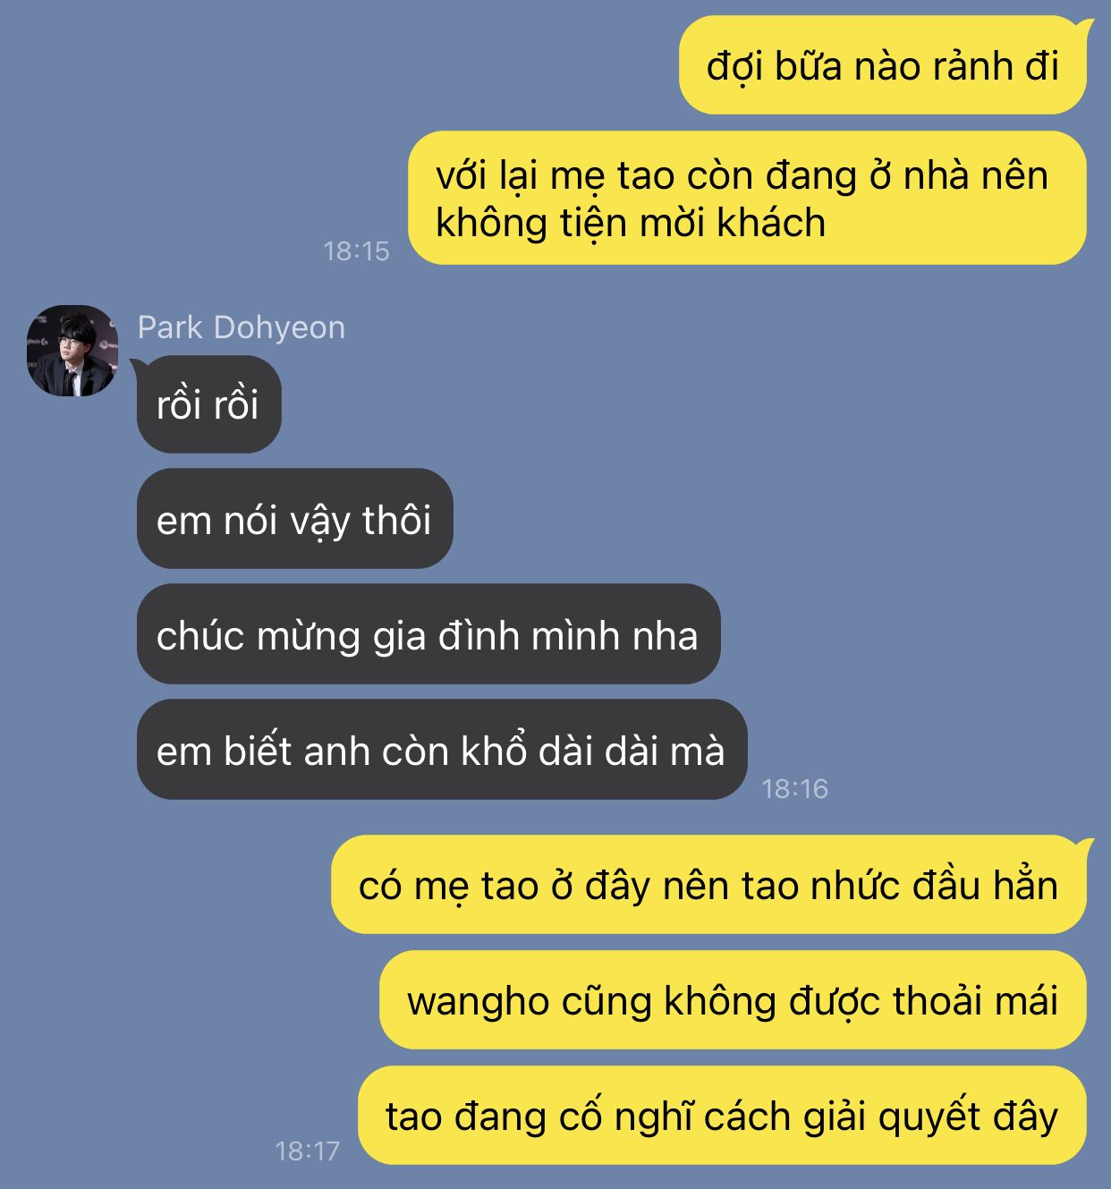Tap the 'em nói vậy thôi' message
The image size is (1111, 1189).
[295, 519]
